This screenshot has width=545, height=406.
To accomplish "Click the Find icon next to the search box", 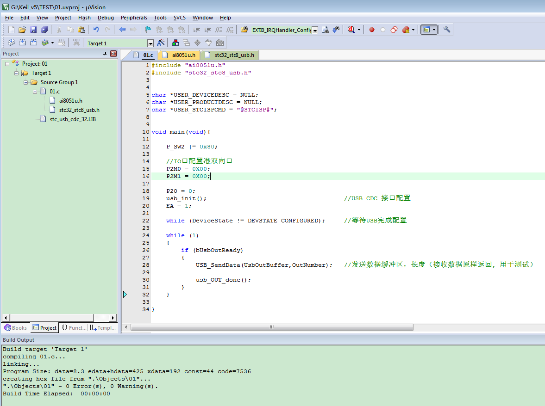I will (325, 30).
